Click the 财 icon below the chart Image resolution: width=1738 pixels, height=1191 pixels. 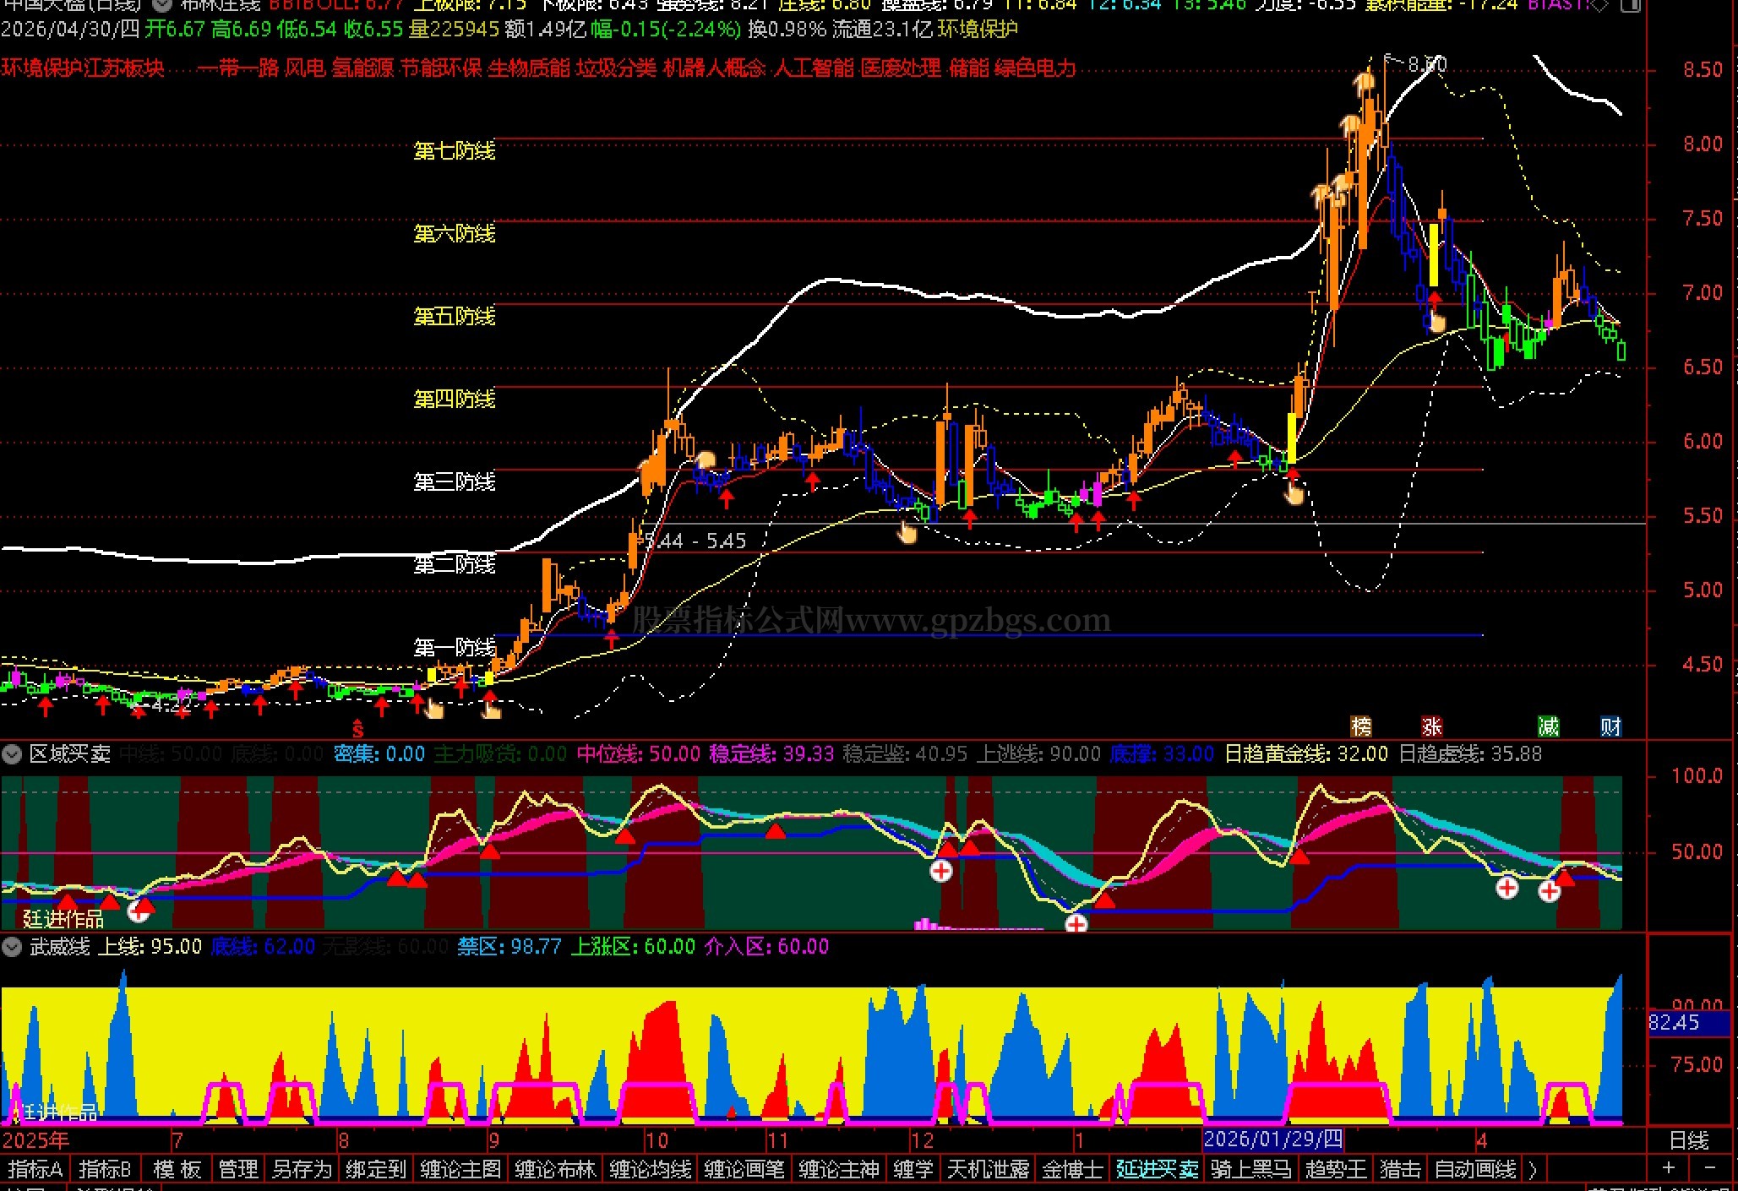coord(1610,726)
